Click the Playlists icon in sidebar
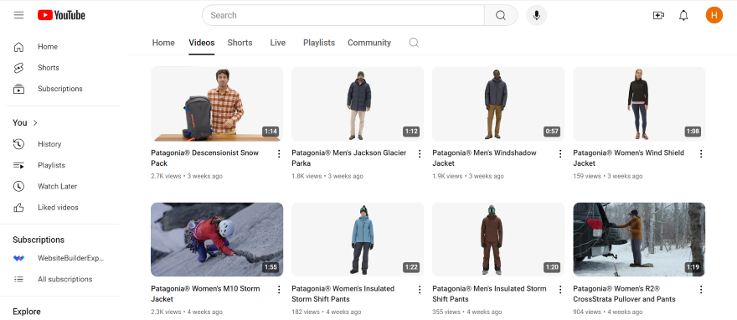This screenshot has height=320, width=737. click(x=18, y=165)
